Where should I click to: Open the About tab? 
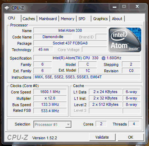tap(117, 19)
